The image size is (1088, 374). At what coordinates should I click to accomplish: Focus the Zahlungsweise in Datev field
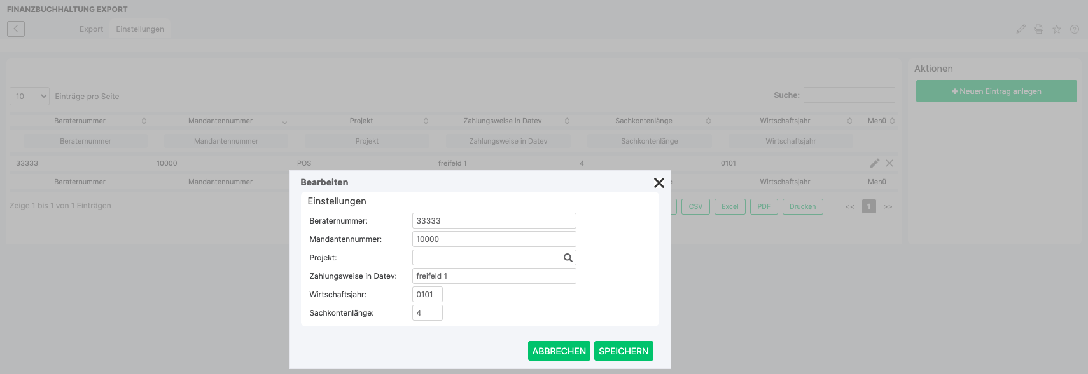(494, 276)
